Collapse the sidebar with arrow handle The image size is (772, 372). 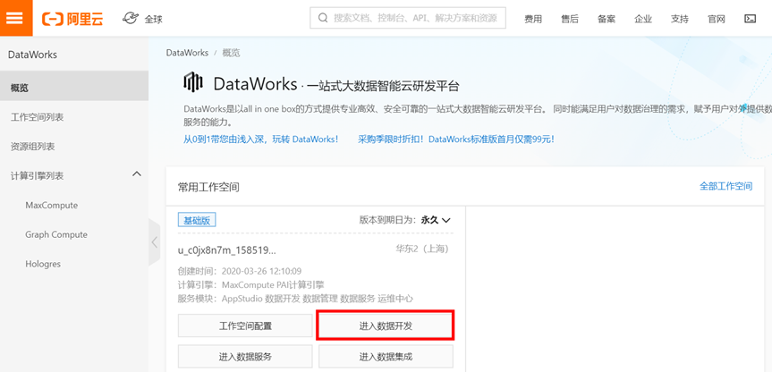pyautogui.click(x=154, y=242)
